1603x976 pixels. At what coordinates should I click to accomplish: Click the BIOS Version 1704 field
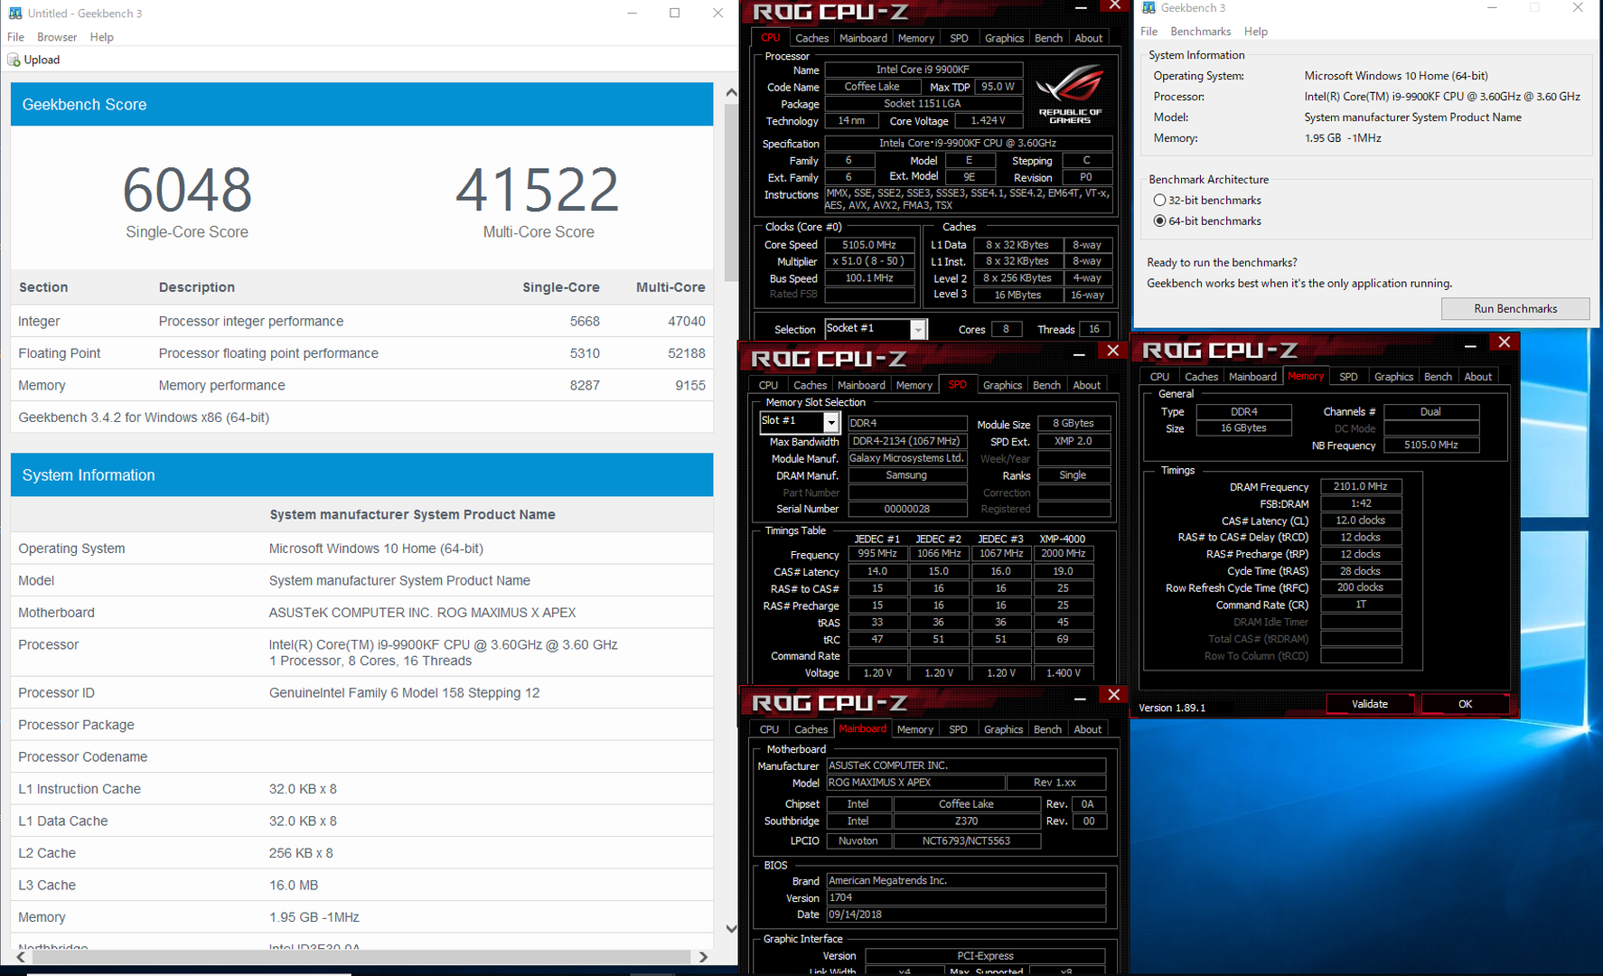966,898
